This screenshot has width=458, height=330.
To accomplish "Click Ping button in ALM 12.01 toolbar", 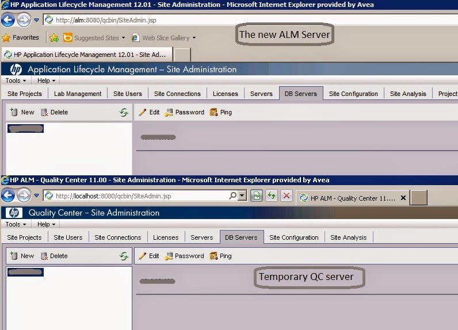I will pos(221,112).
